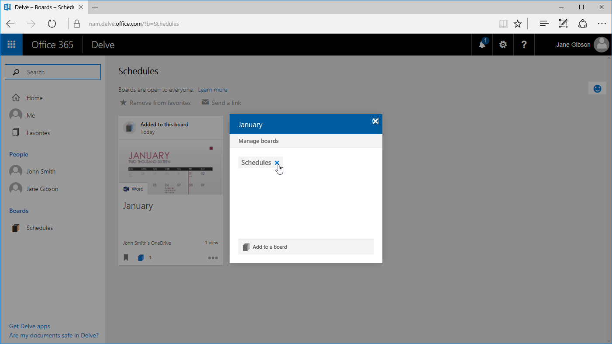The image size is (612, 344).
Task: Click the page scrollbar down arrow
Action: click(x=609, y=341)
